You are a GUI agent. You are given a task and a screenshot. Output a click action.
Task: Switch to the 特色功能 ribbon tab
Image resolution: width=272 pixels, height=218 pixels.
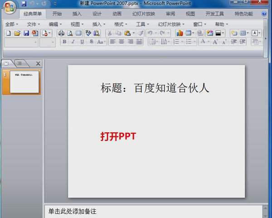point(244,14)
